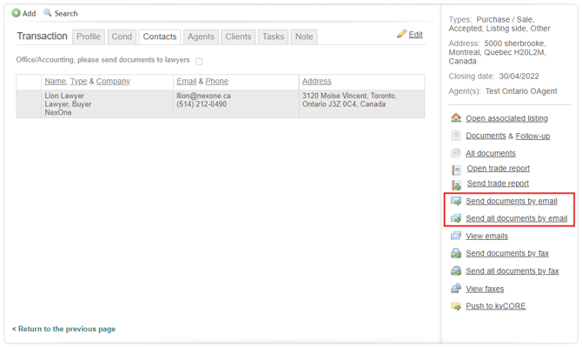582x347 pixels.
Task: Click the green Add plus icon
Action: (16, 13)
